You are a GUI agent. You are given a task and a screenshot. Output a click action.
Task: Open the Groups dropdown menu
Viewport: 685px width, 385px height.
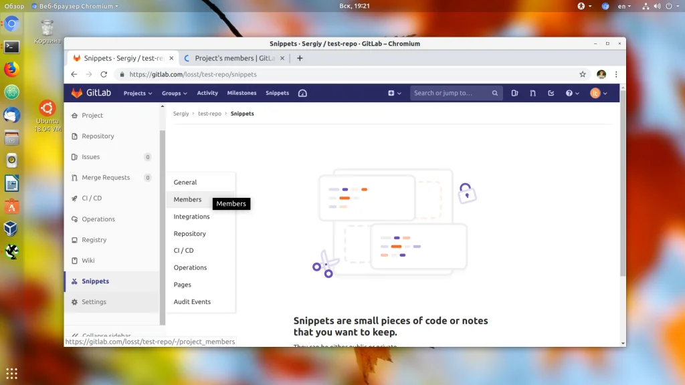coord(175,93)
